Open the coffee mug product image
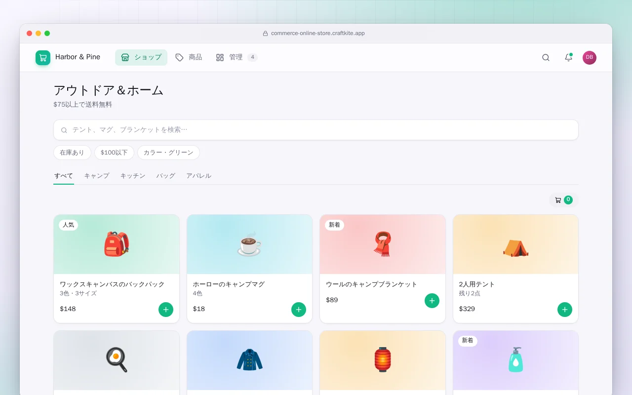 pyautogui.click(x=249, y=244)
